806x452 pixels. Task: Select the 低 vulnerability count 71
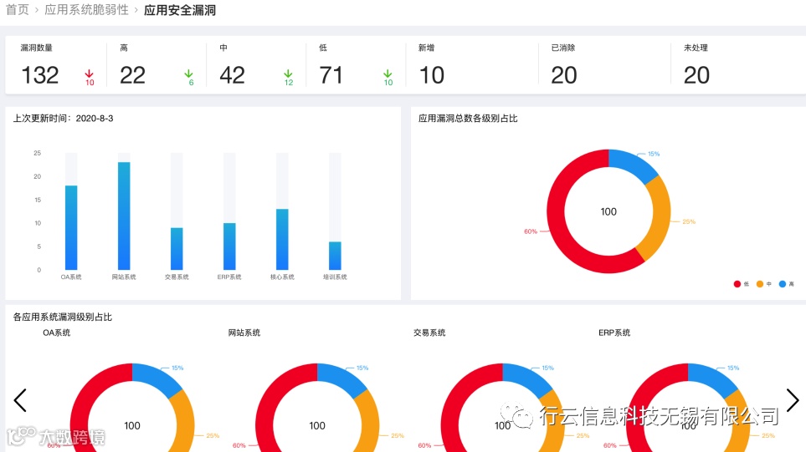click(x=331, y=75)
